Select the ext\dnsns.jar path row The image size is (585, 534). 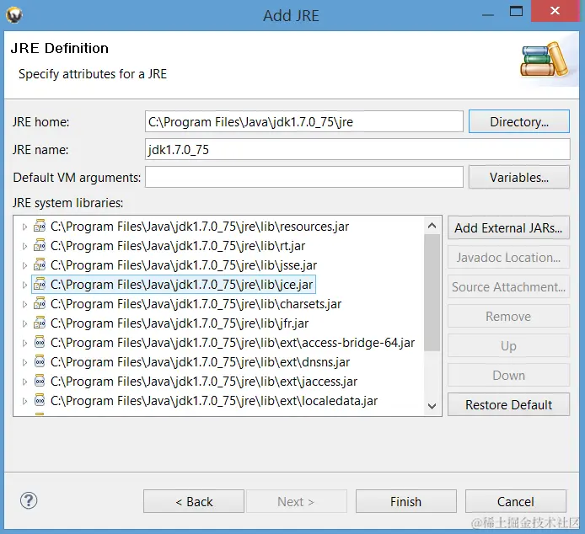200,362
